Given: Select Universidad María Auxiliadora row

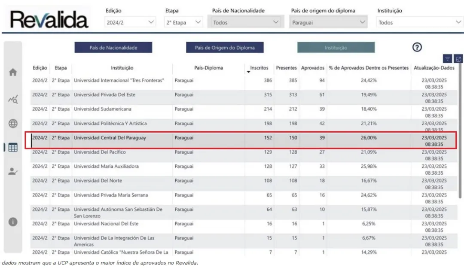Looking at the screenshot, I should coord(244,170).
